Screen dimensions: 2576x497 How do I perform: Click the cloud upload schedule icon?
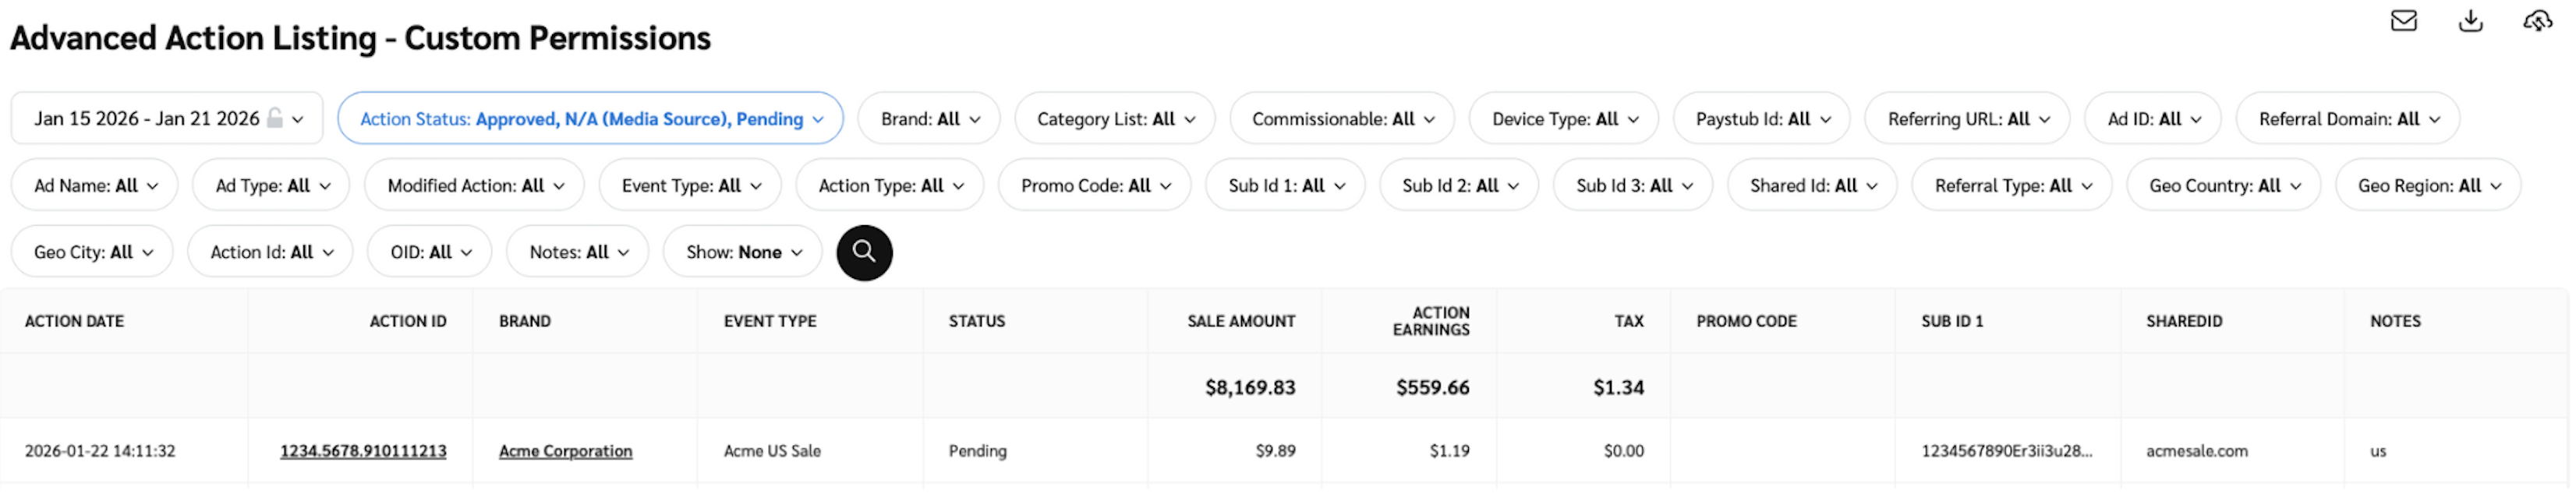pyautogui.click(x=2537, y=21)
